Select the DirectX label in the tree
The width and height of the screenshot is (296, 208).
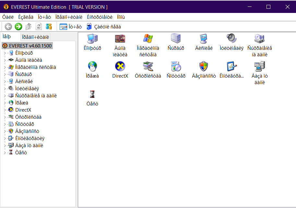[23, 110]
